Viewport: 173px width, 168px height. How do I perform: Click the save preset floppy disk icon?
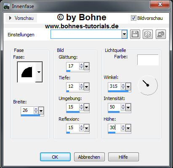point(135,34)
